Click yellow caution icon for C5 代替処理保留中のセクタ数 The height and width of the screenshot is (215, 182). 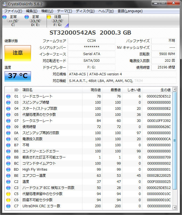point(8,194)
